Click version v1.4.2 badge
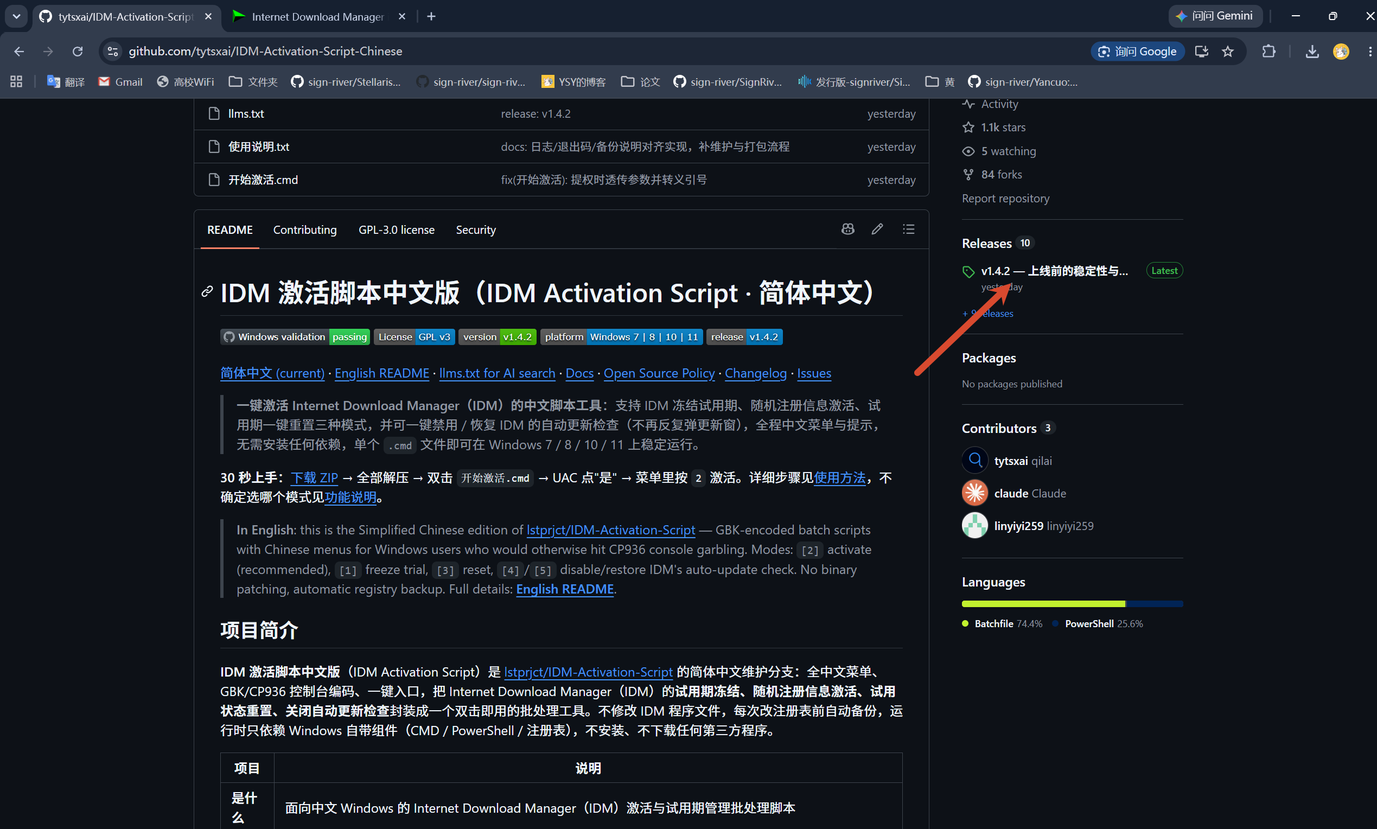 pyautogui.click(x=498, y=337)
